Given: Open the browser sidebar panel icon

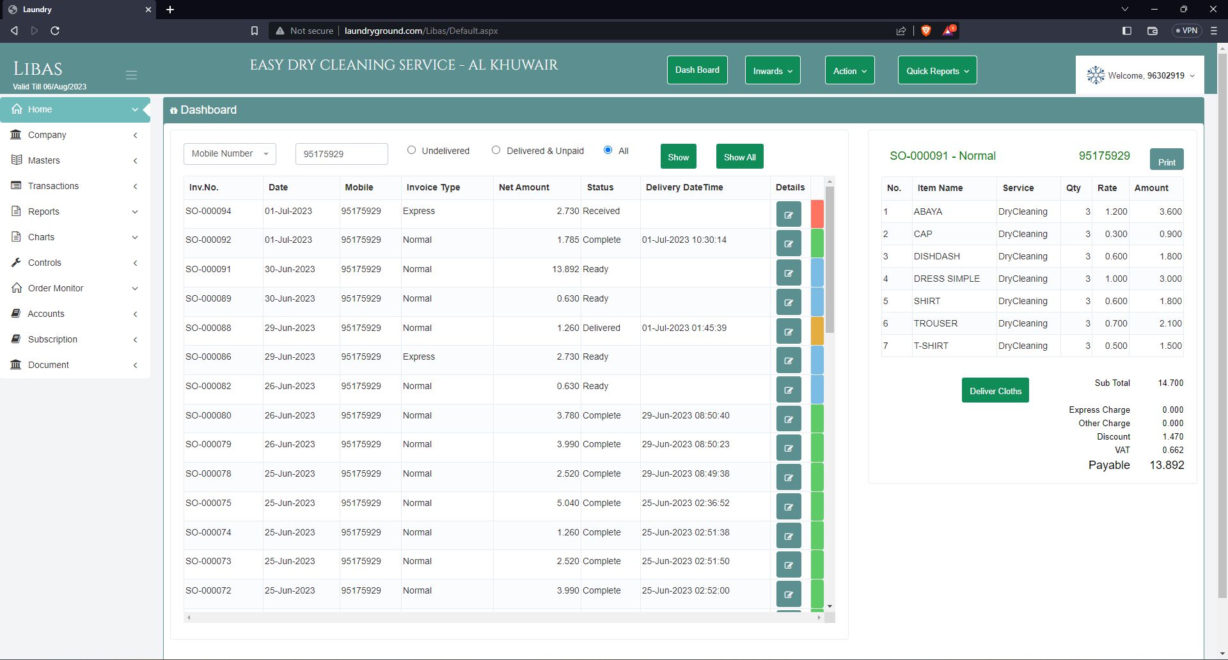Looking at the screenshot, I should point(1127,31).
